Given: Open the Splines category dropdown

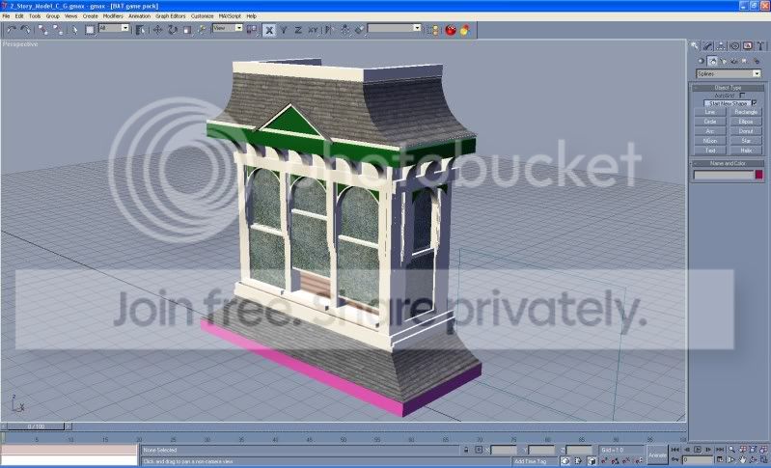Looking at the screenshot, I should click(729, 73).
